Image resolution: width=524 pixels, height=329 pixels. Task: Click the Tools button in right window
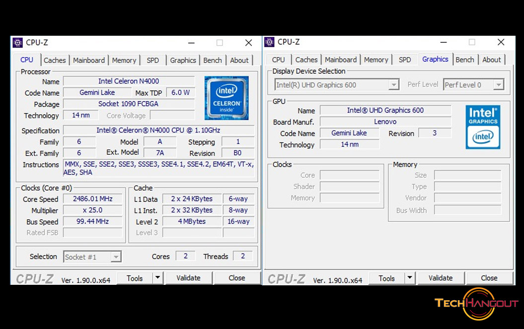(x=386, y=278)
